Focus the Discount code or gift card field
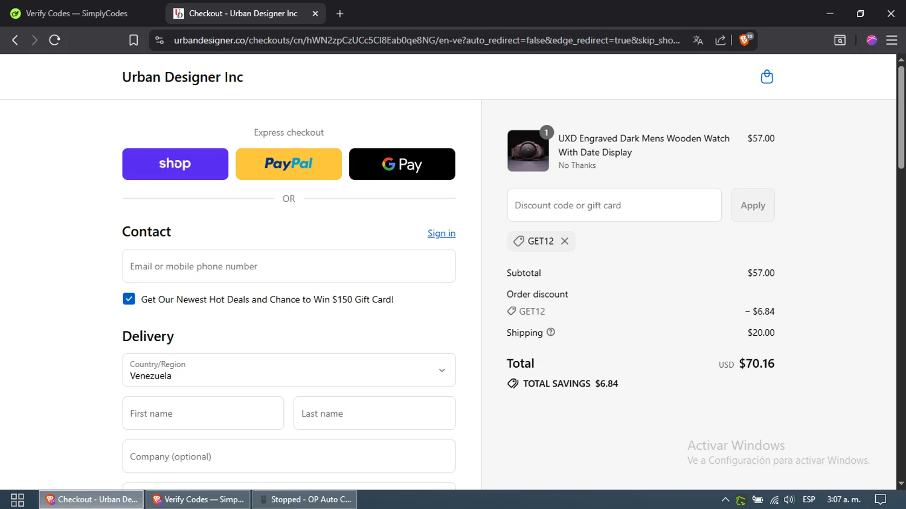 [x=614, y=205]
